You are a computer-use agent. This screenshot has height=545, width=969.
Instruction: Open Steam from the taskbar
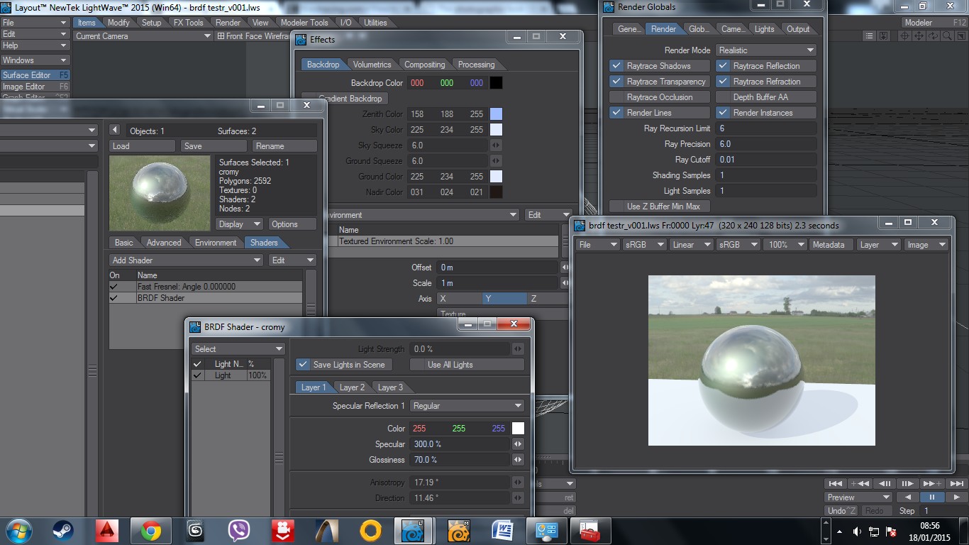(x=62, y=531)
